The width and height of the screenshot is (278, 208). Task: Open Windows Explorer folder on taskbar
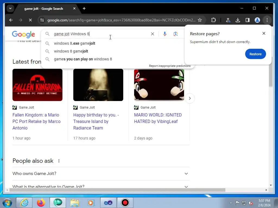click(x=75, y=203)
